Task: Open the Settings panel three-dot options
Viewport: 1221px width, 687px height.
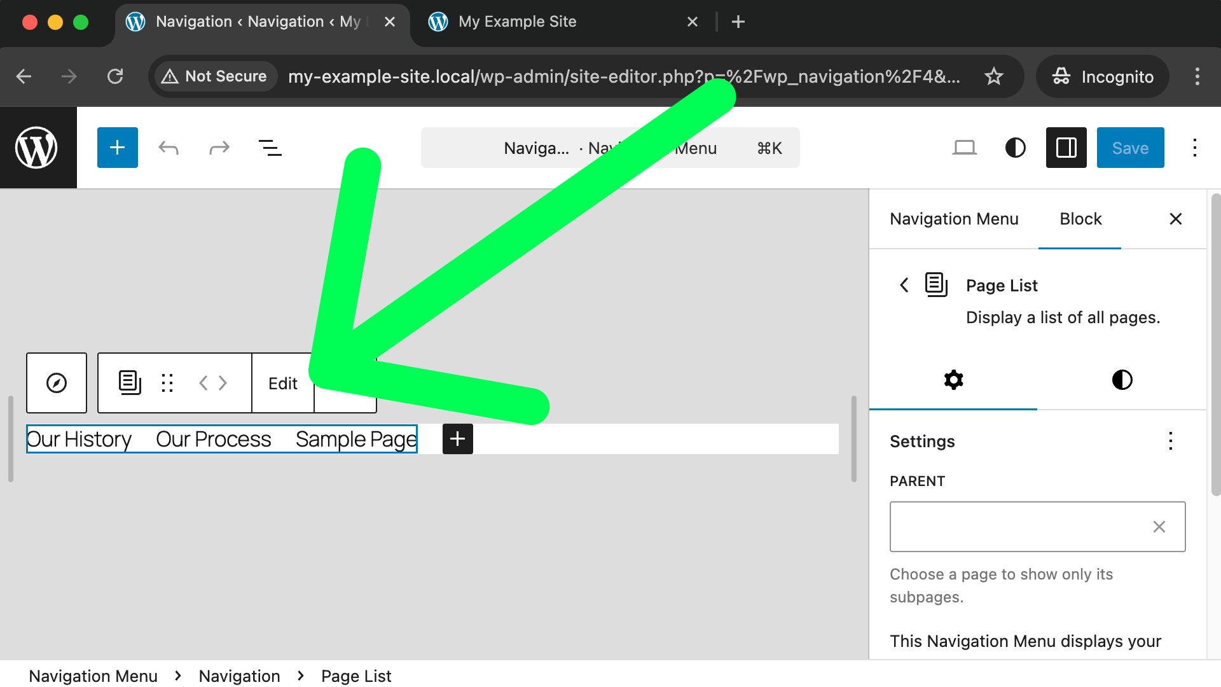Action: pos(1170,441)
